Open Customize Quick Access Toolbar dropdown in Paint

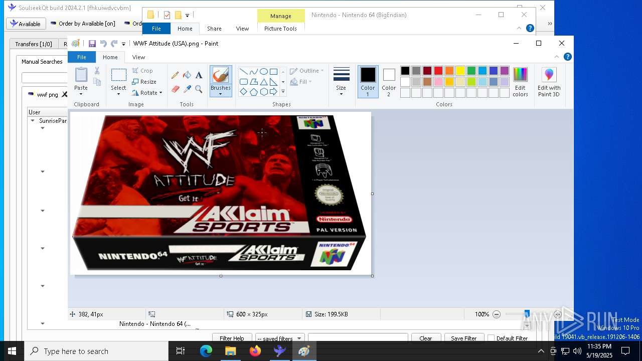pos(123,44)
